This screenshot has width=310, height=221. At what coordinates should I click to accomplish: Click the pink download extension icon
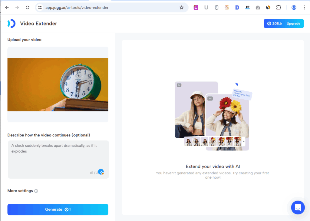pos(196,8)
